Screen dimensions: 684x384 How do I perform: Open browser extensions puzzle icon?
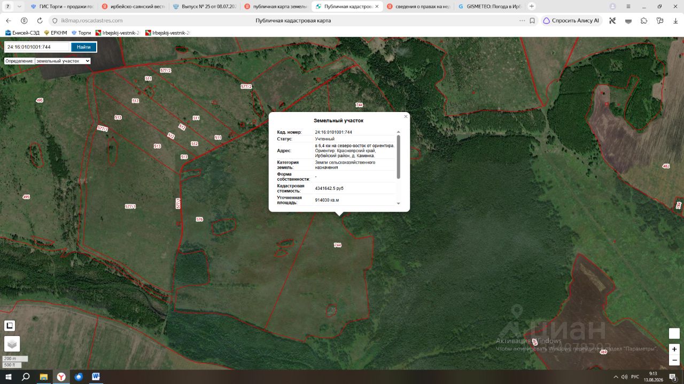(x=644, y=20)
